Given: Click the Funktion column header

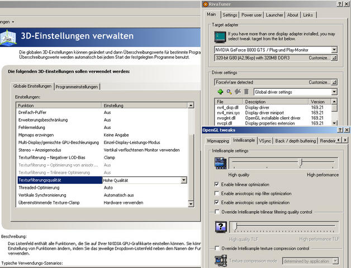Looking at the screenshot, I should (x=59, y=106).
